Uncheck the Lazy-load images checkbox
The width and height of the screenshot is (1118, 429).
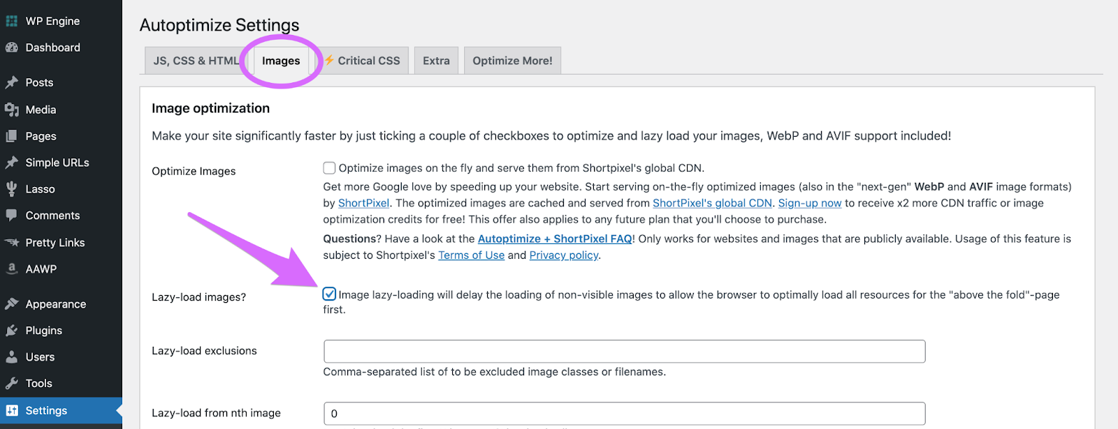(329, 294)
